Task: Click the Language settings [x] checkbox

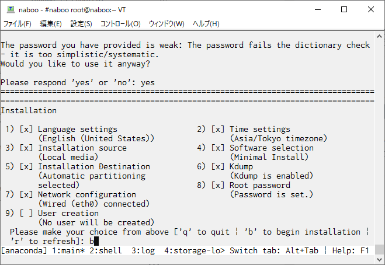Action: coord(26,129)
